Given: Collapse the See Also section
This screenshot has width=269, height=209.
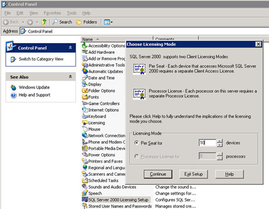Looking at the screenshot, I should click(x=70, y=77).
